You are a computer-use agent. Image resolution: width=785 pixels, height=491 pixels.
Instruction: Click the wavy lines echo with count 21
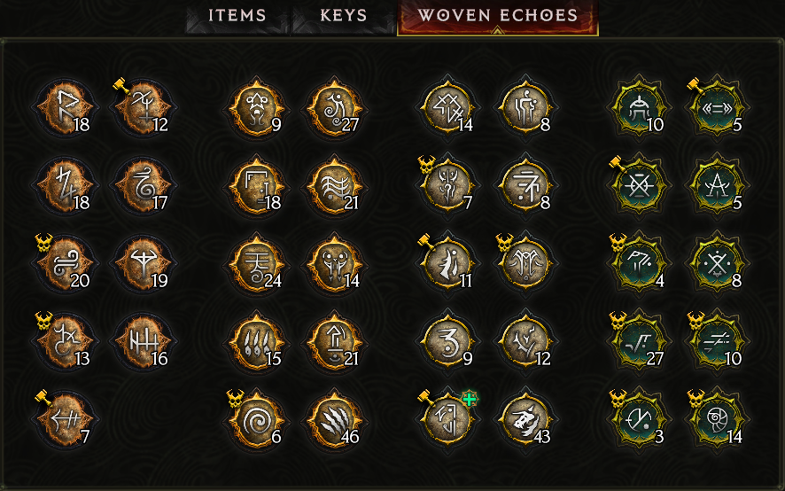pyautogui.click(x=335, y=186)
